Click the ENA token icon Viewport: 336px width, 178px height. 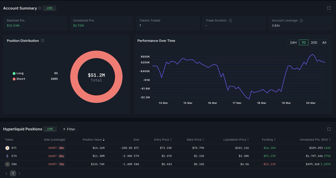point(7,164)
